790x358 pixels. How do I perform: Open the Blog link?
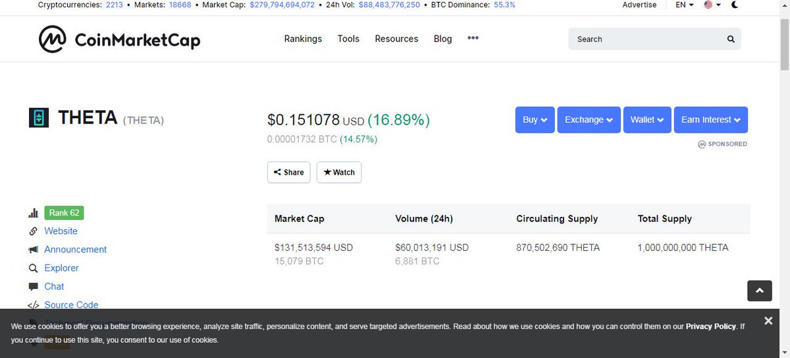tap(443, 39)
